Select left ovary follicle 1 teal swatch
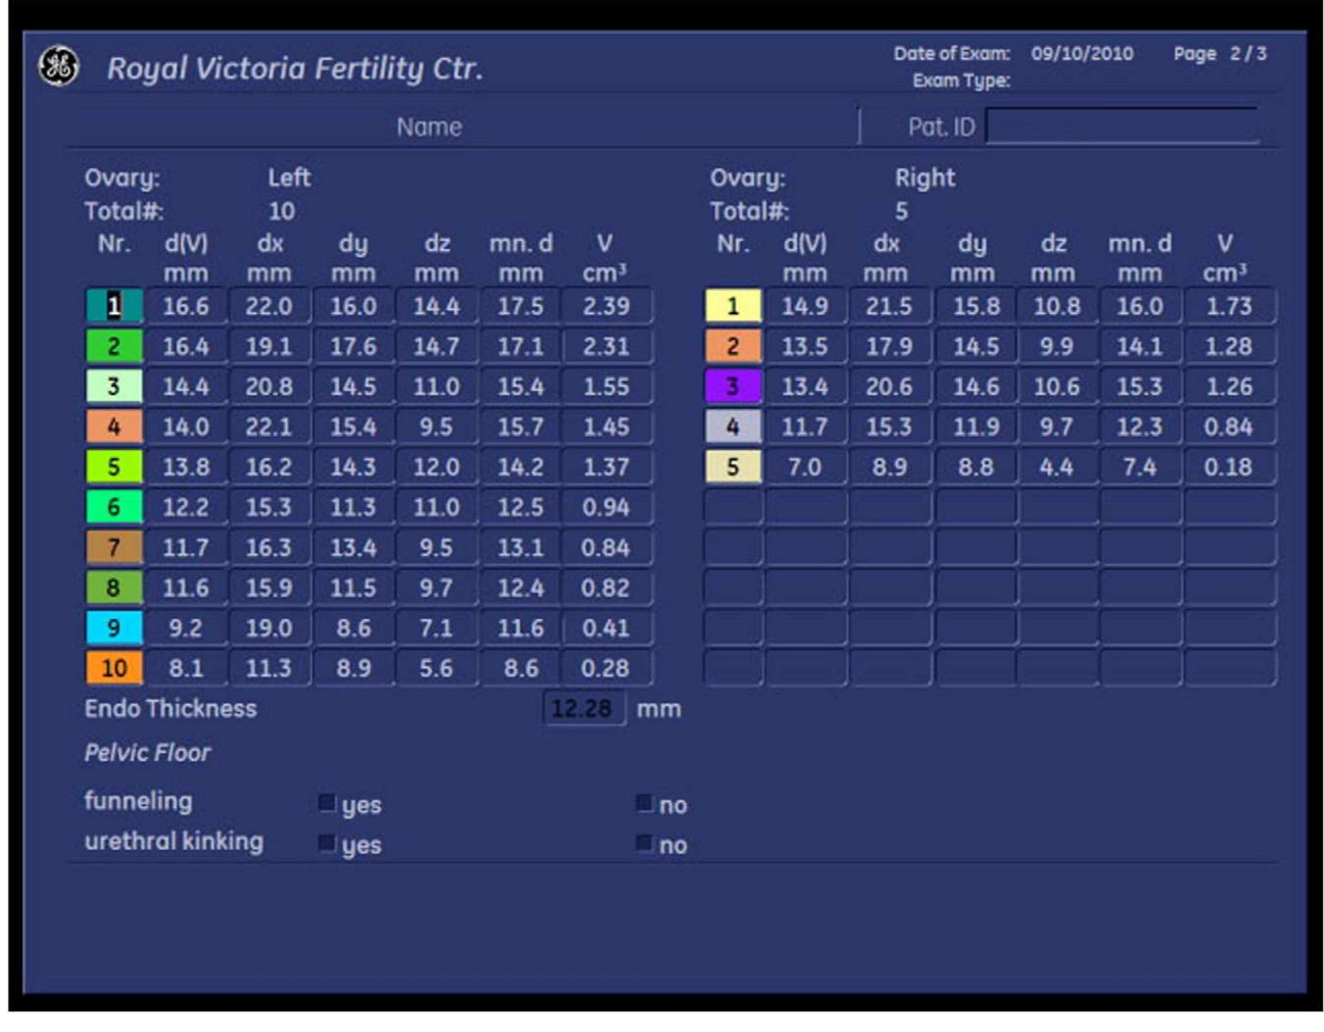 (114, 305)
